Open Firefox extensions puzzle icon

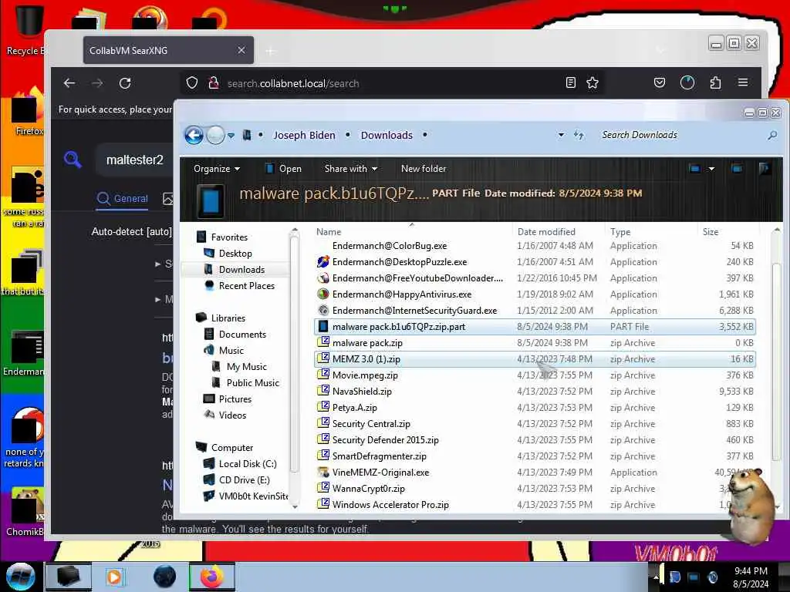point(715,82)
